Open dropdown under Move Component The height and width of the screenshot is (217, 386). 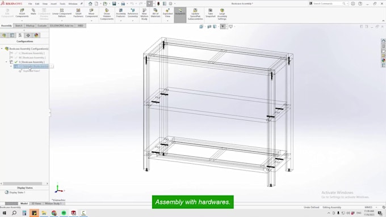click(x=91, y=20)
